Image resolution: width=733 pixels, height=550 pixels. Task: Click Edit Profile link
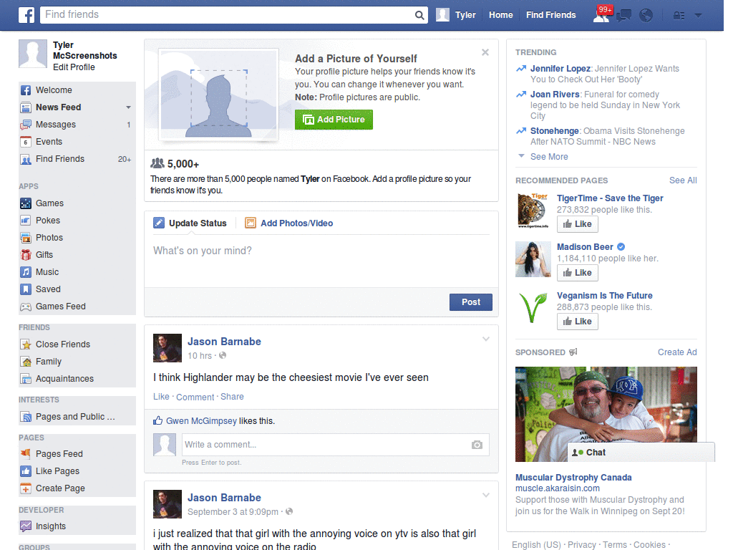tap(74, 67)
